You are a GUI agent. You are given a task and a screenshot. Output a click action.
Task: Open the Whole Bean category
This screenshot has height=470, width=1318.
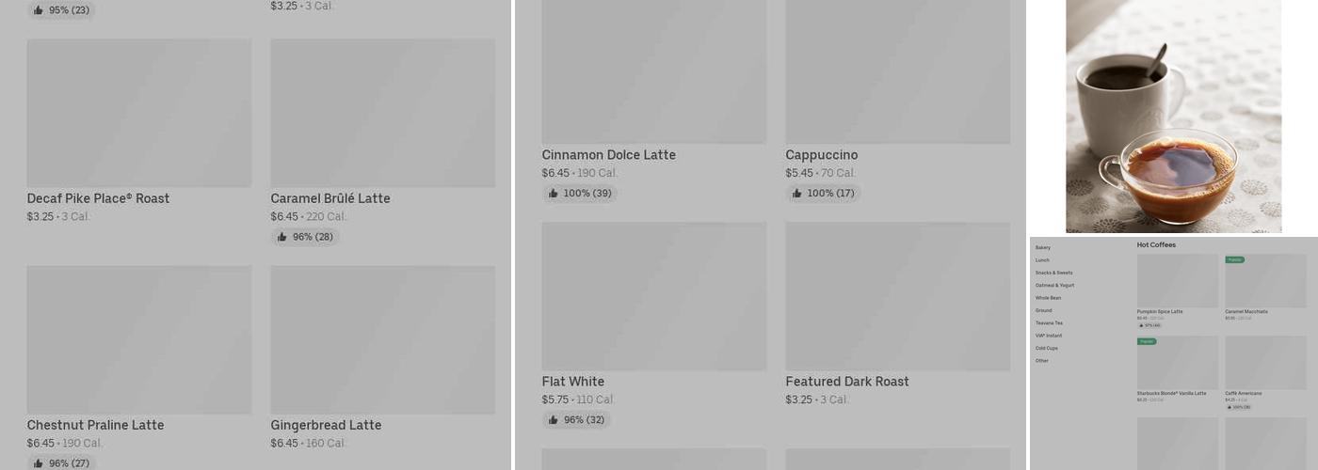click(x=1048, y=298)
